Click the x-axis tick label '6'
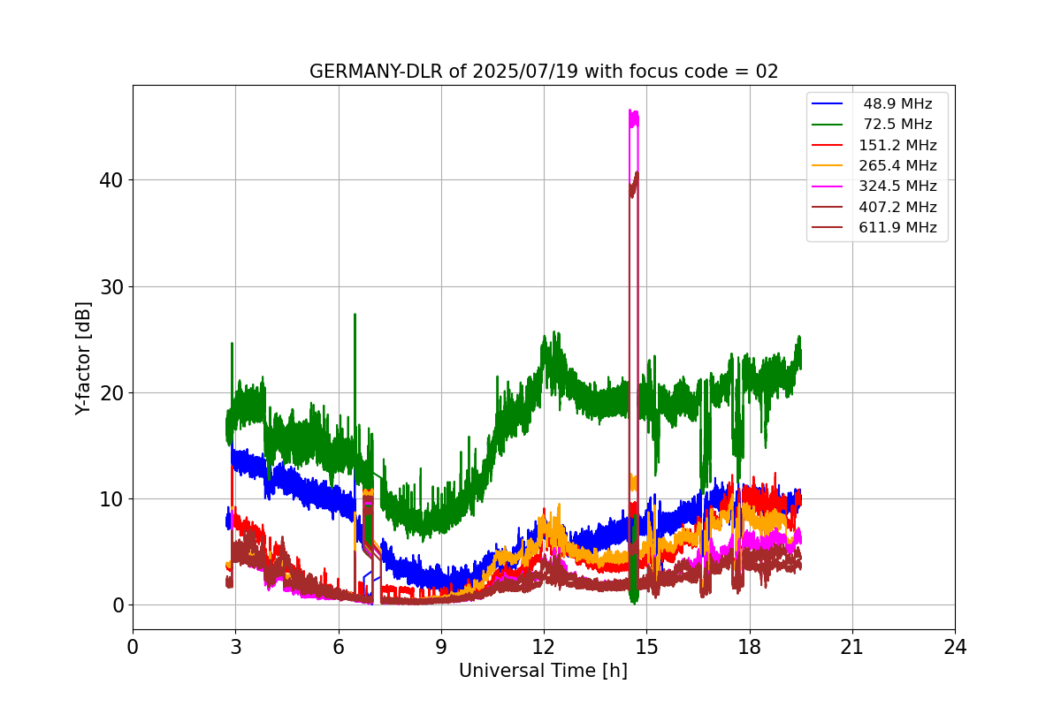The height and width of the screenshot is (707, 1061). [338, 647]
